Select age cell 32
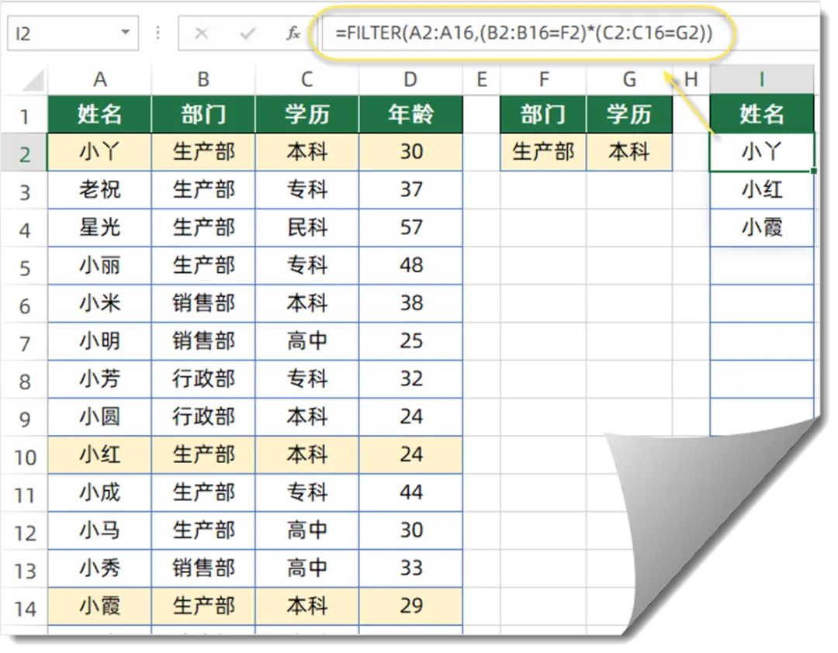Screen dimensions: 838x653 coord(410,379)
